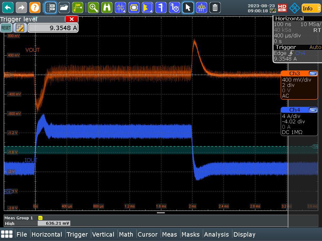This screenshot has width=322, height=241.
Task: Activate the Select arrow tool
Action: [188, 8]
